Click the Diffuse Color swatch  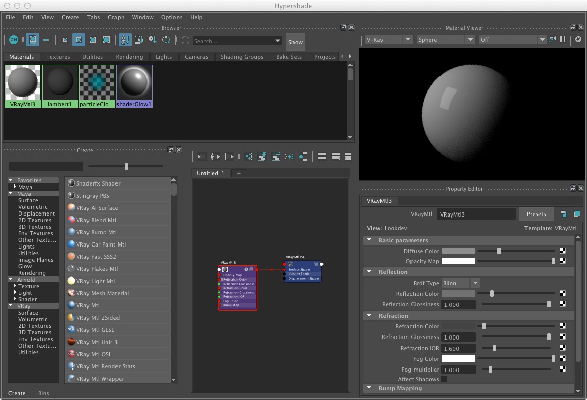pos(458,251)
